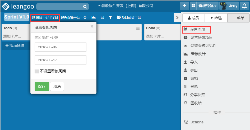Toggle 项目成员可见 visibility setting
The height and width of the screenshot is (130, 250).
128,18
